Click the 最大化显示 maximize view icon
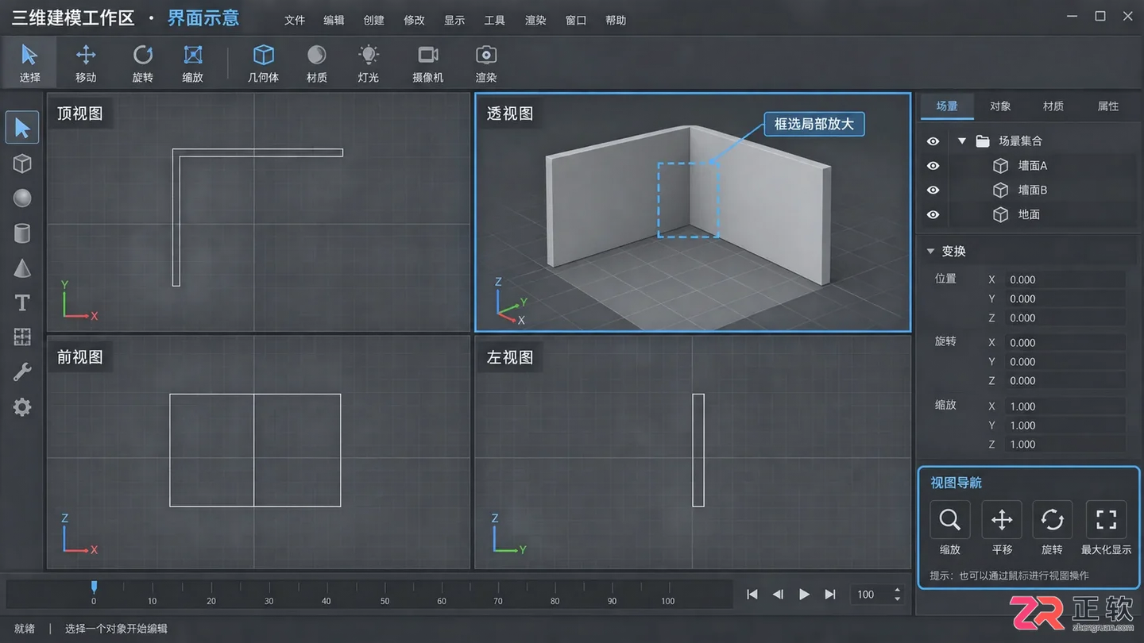The height and width of the screenshot is (643, 1144). click(x=1106, y=520)
